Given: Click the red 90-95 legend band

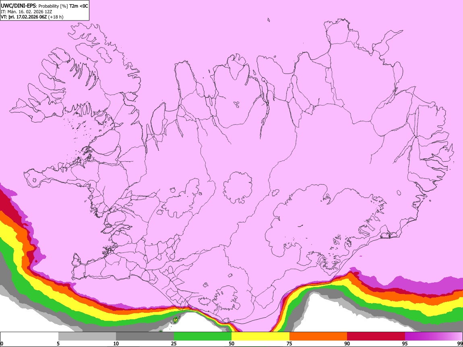Looking at the screenshot, I should point(376,337).
